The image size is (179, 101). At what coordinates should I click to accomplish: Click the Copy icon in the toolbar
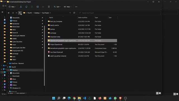26,7
